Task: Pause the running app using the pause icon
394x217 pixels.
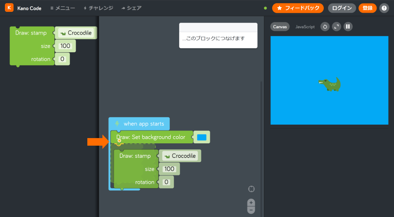Action: [348, 27]
